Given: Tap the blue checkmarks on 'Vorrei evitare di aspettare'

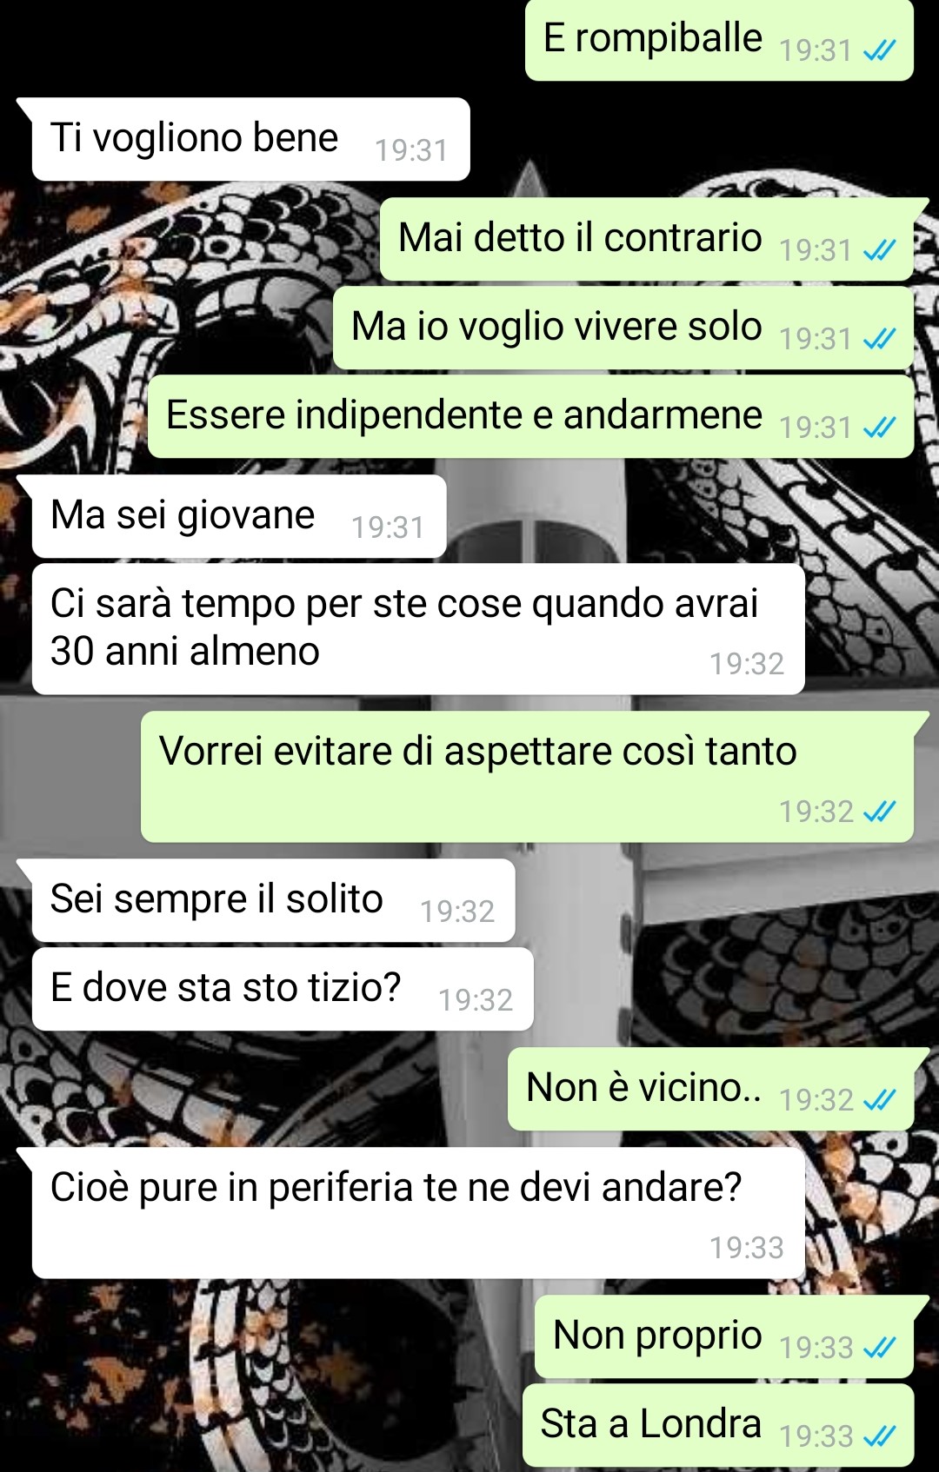Looking at the screenshot, I should click(x=879, y=812).
